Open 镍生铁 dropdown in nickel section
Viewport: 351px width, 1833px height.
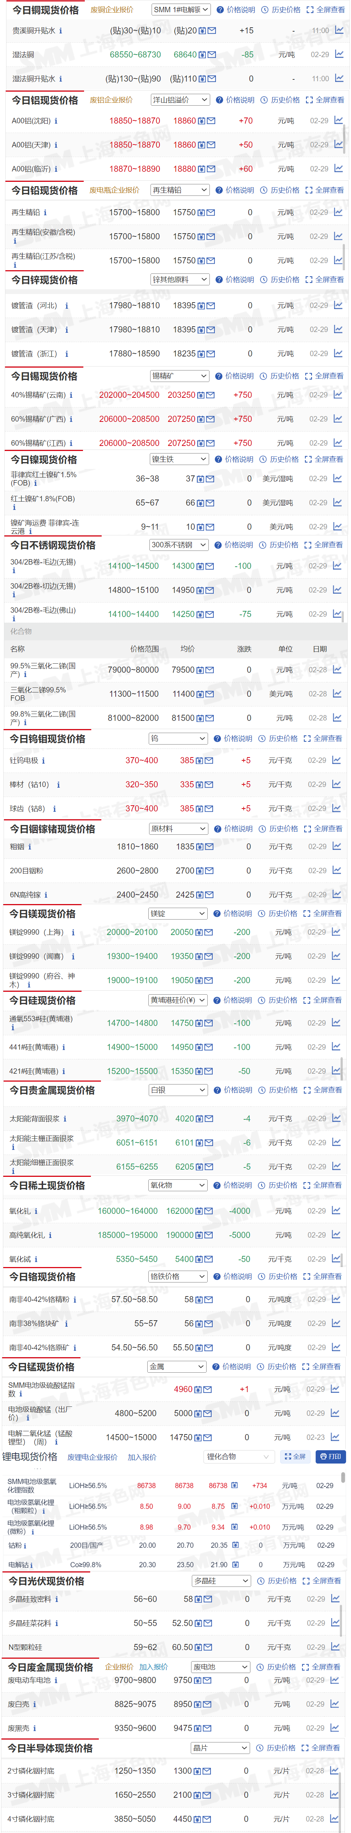[179, 459]
